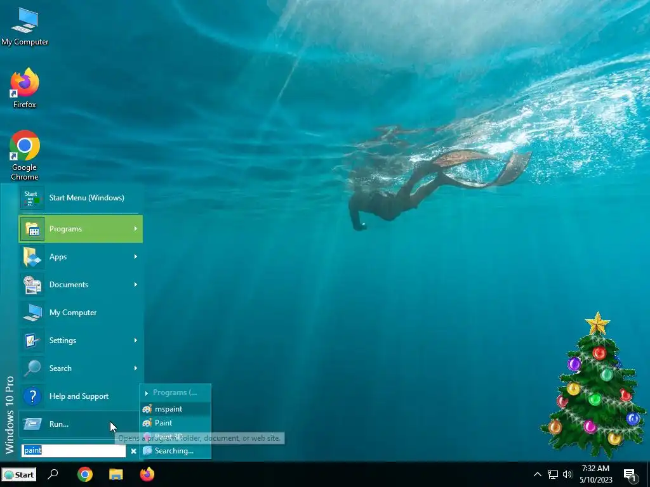The height and width of the screenshot is (487, 650).
Task: Click the Search magnifier icon in start menu
Action: [x=32, y=368]
